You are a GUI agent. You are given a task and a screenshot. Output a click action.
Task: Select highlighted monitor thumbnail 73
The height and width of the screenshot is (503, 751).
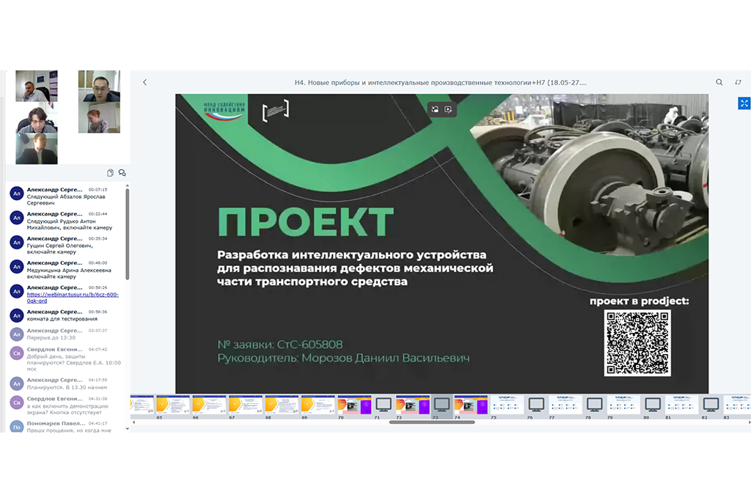442,405
